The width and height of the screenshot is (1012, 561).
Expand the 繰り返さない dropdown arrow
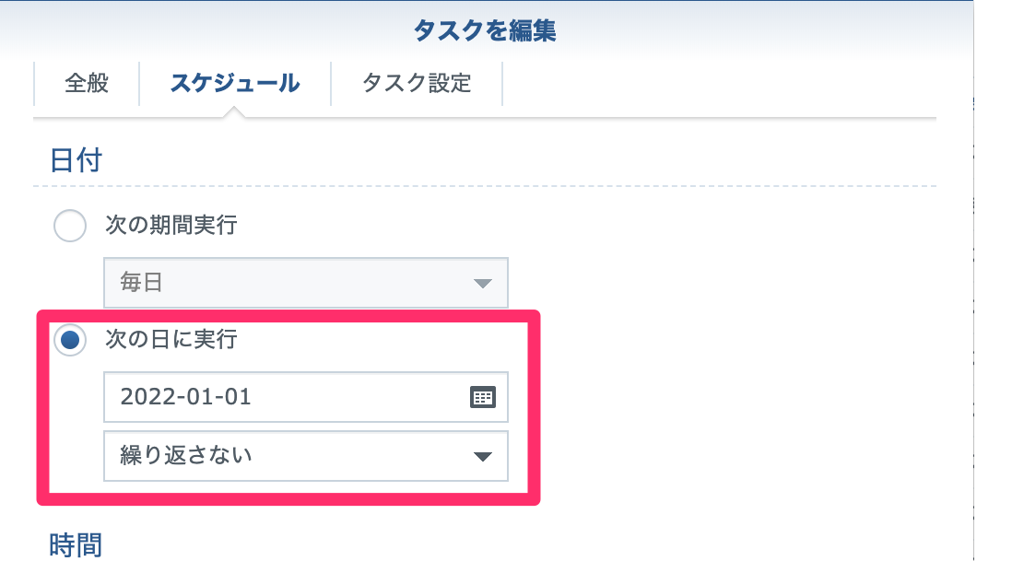483,457
